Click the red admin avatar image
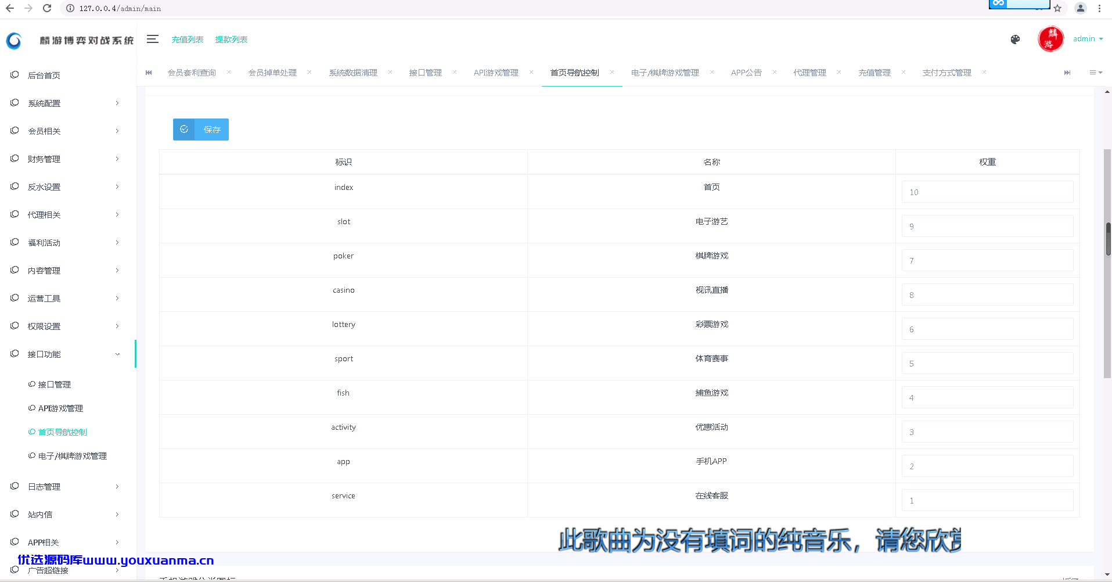 [1050, 39]
